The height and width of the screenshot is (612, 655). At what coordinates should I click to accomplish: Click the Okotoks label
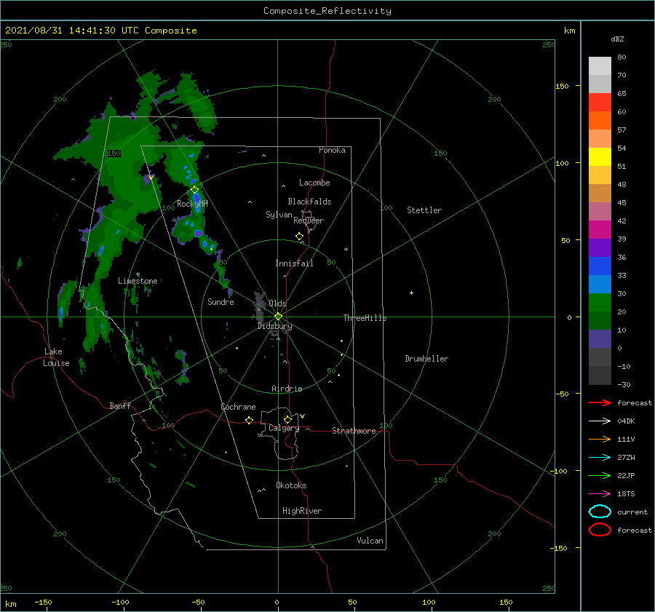[x=291, y=485]
